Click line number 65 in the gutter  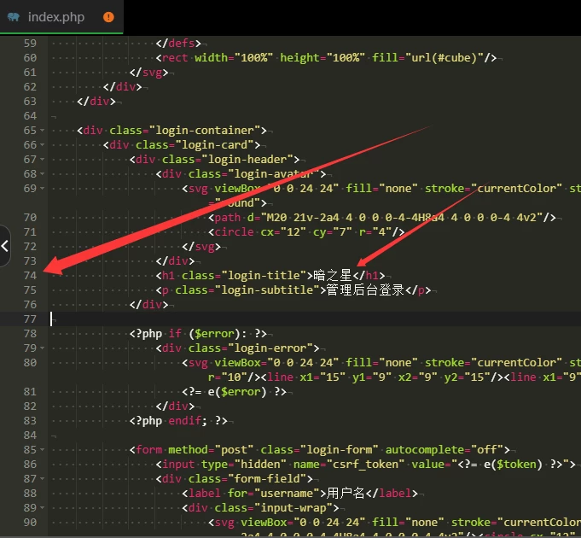pos(30,130)
